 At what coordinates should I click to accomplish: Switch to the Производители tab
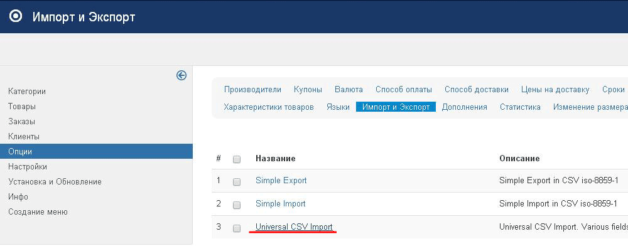point(252,90)
